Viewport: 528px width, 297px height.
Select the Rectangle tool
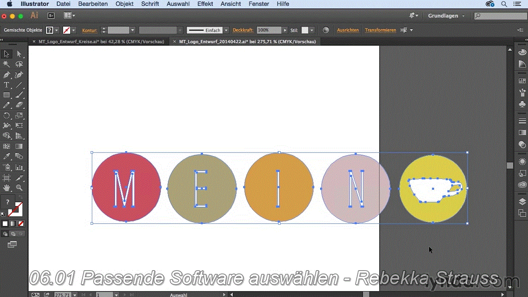pos(7,95)
